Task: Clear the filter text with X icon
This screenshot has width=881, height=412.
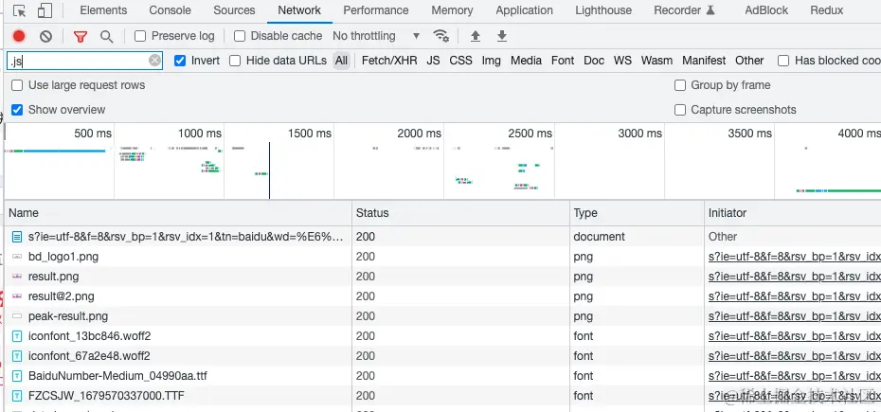Action: [155, 61]
